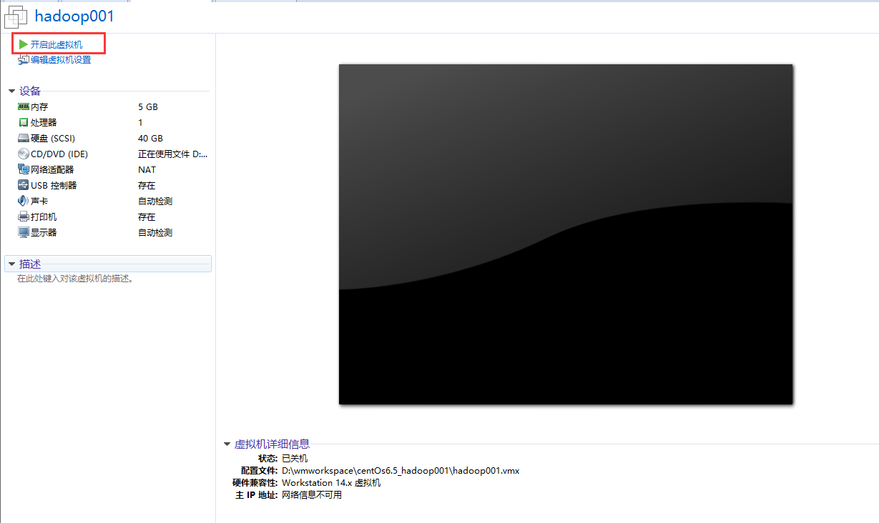The image size is (879, 523).
Task: Open 编辑虚拟机设置 link
Action: (61, 60)
